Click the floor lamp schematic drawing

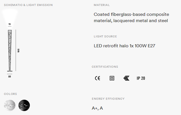pyautogui.click(x=10, y=51)
